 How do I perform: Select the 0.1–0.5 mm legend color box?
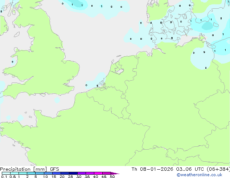[6, 173]
